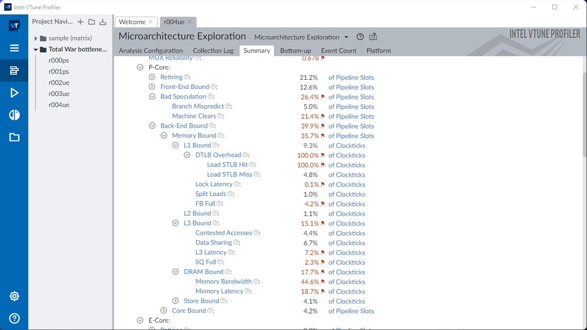Open the Platform tab
The width and height of the screenshot is (587, 330).
coord(379,51)
